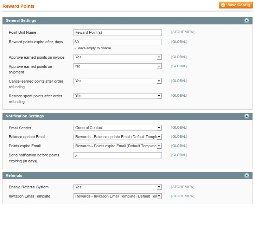Click the Invitation Email Template label
This screenshot has height=239, width=255.
[x=30, y=196]
